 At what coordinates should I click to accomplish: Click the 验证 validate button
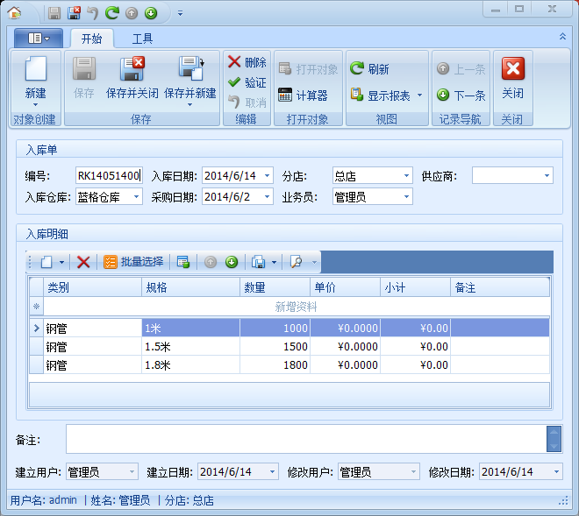(x=247, y=82)
